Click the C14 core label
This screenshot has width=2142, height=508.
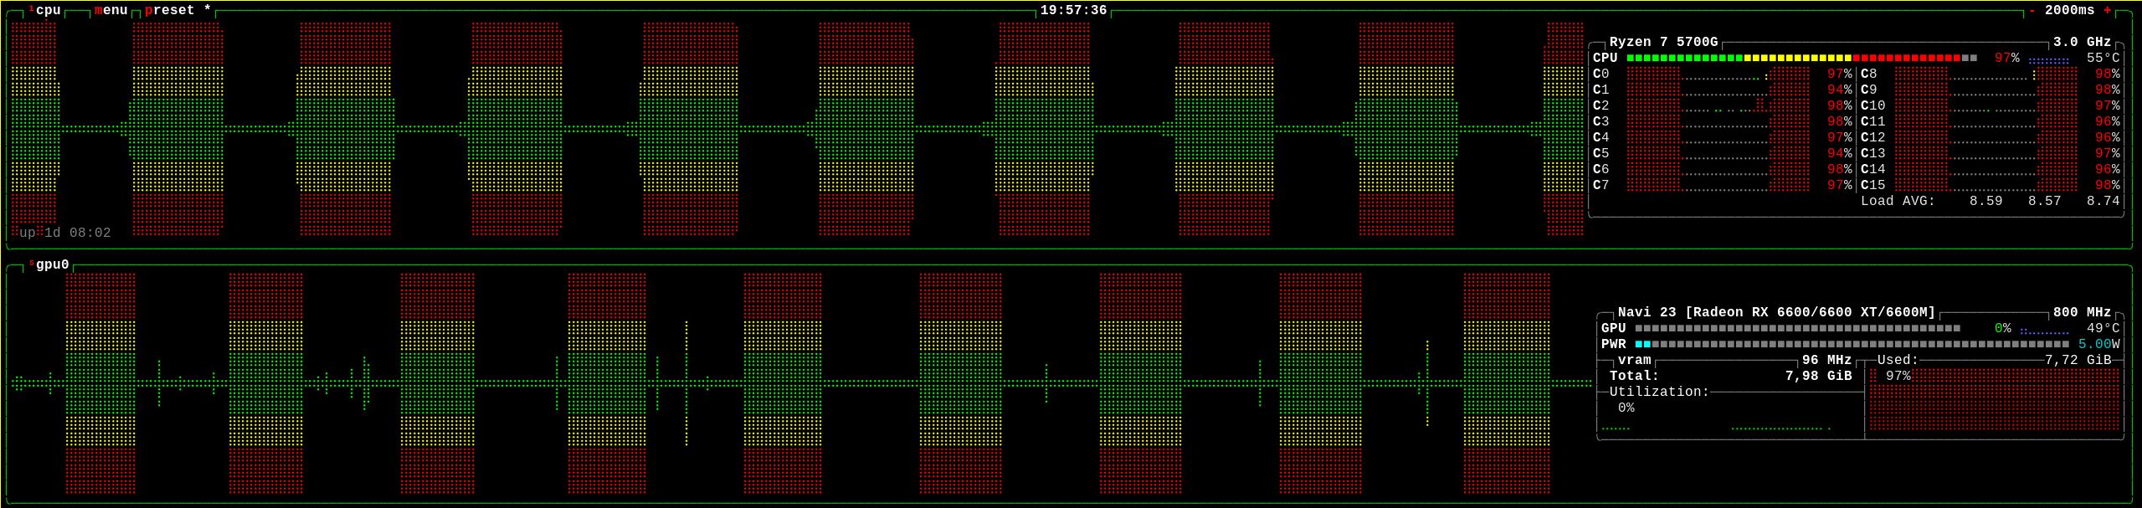(x=1873, y=169)
